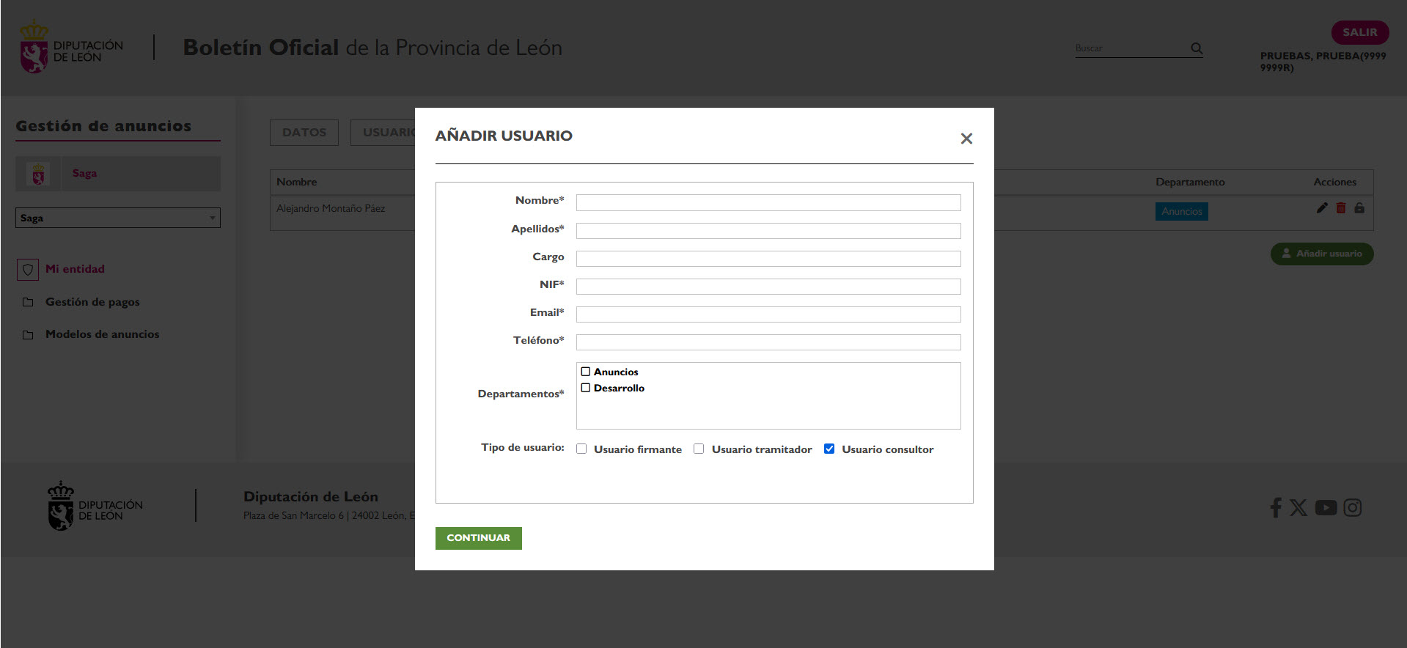1407x648 pixels.
Task: Open the Facebook icon in footer
Action: (1276, 507)
